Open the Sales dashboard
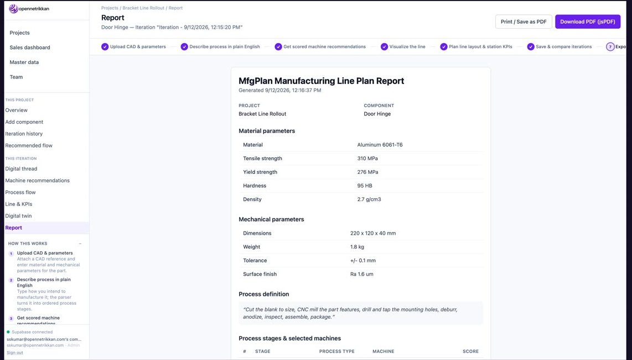Screen dimensions: 632x360 click(30, 47)
